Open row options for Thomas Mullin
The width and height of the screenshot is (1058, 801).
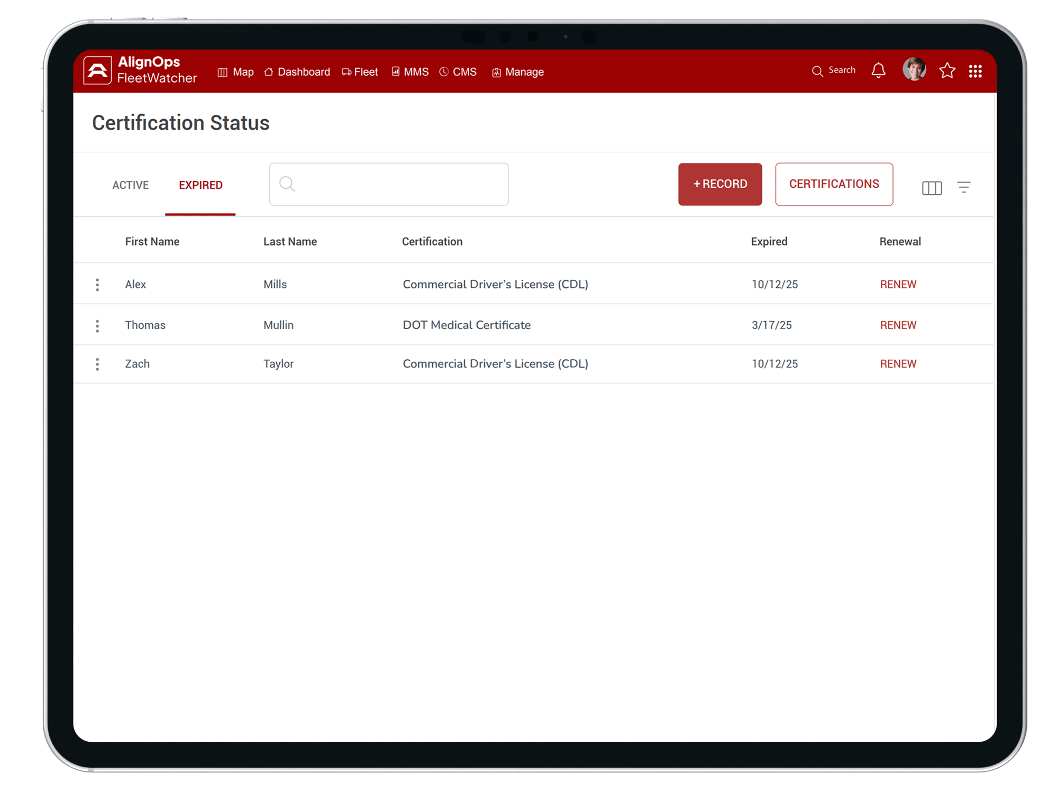[x=97, y=325]
